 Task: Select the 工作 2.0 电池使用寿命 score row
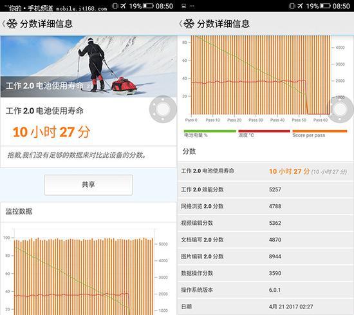coord(265,171)
